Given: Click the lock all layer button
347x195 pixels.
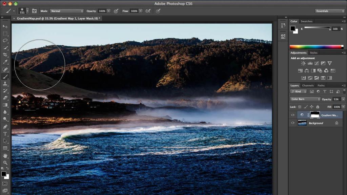Looking at the screenshot, I should [318, 107].
